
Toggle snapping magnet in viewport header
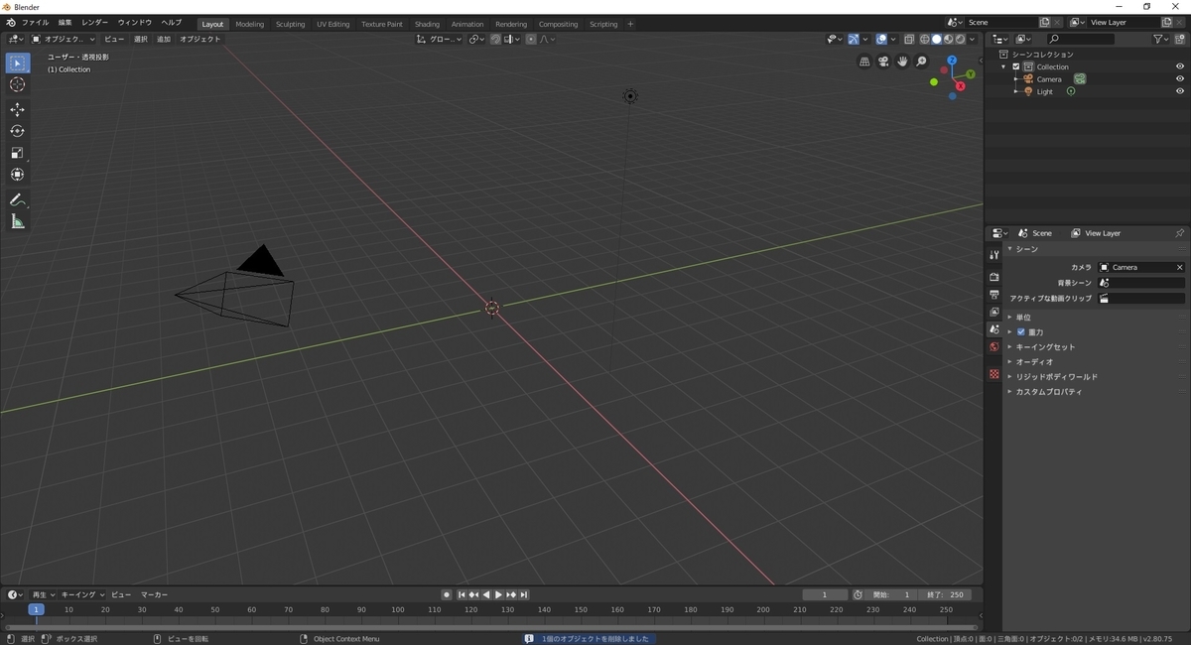496,40
